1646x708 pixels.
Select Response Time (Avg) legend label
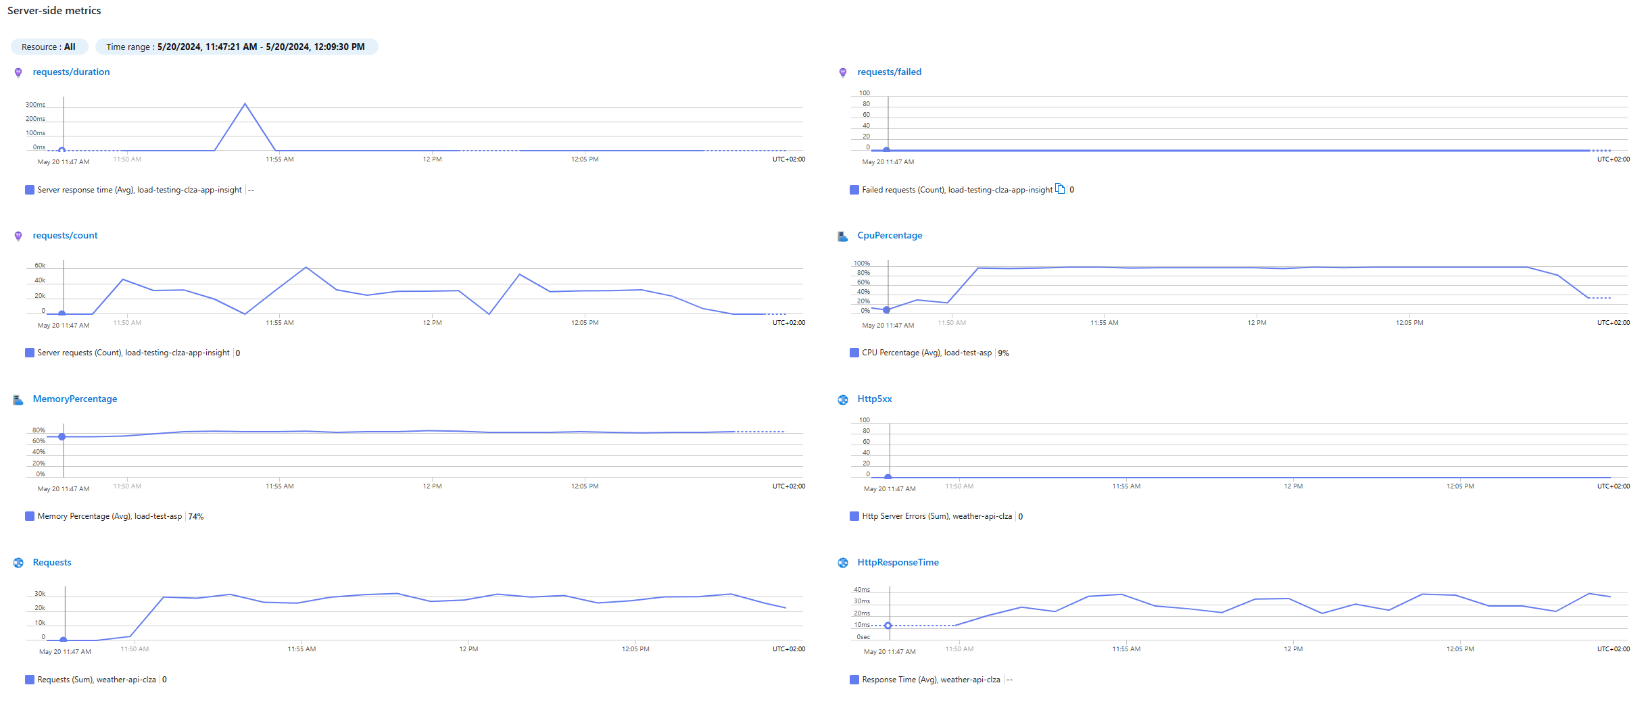931,680
